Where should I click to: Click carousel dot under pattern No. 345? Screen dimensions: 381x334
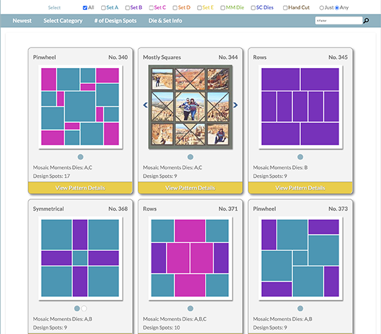click(300, 157)
